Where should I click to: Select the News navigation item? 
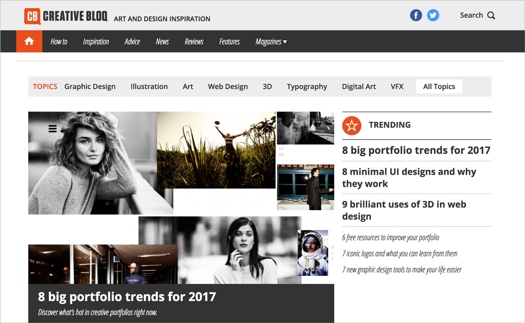click(162, 41)
